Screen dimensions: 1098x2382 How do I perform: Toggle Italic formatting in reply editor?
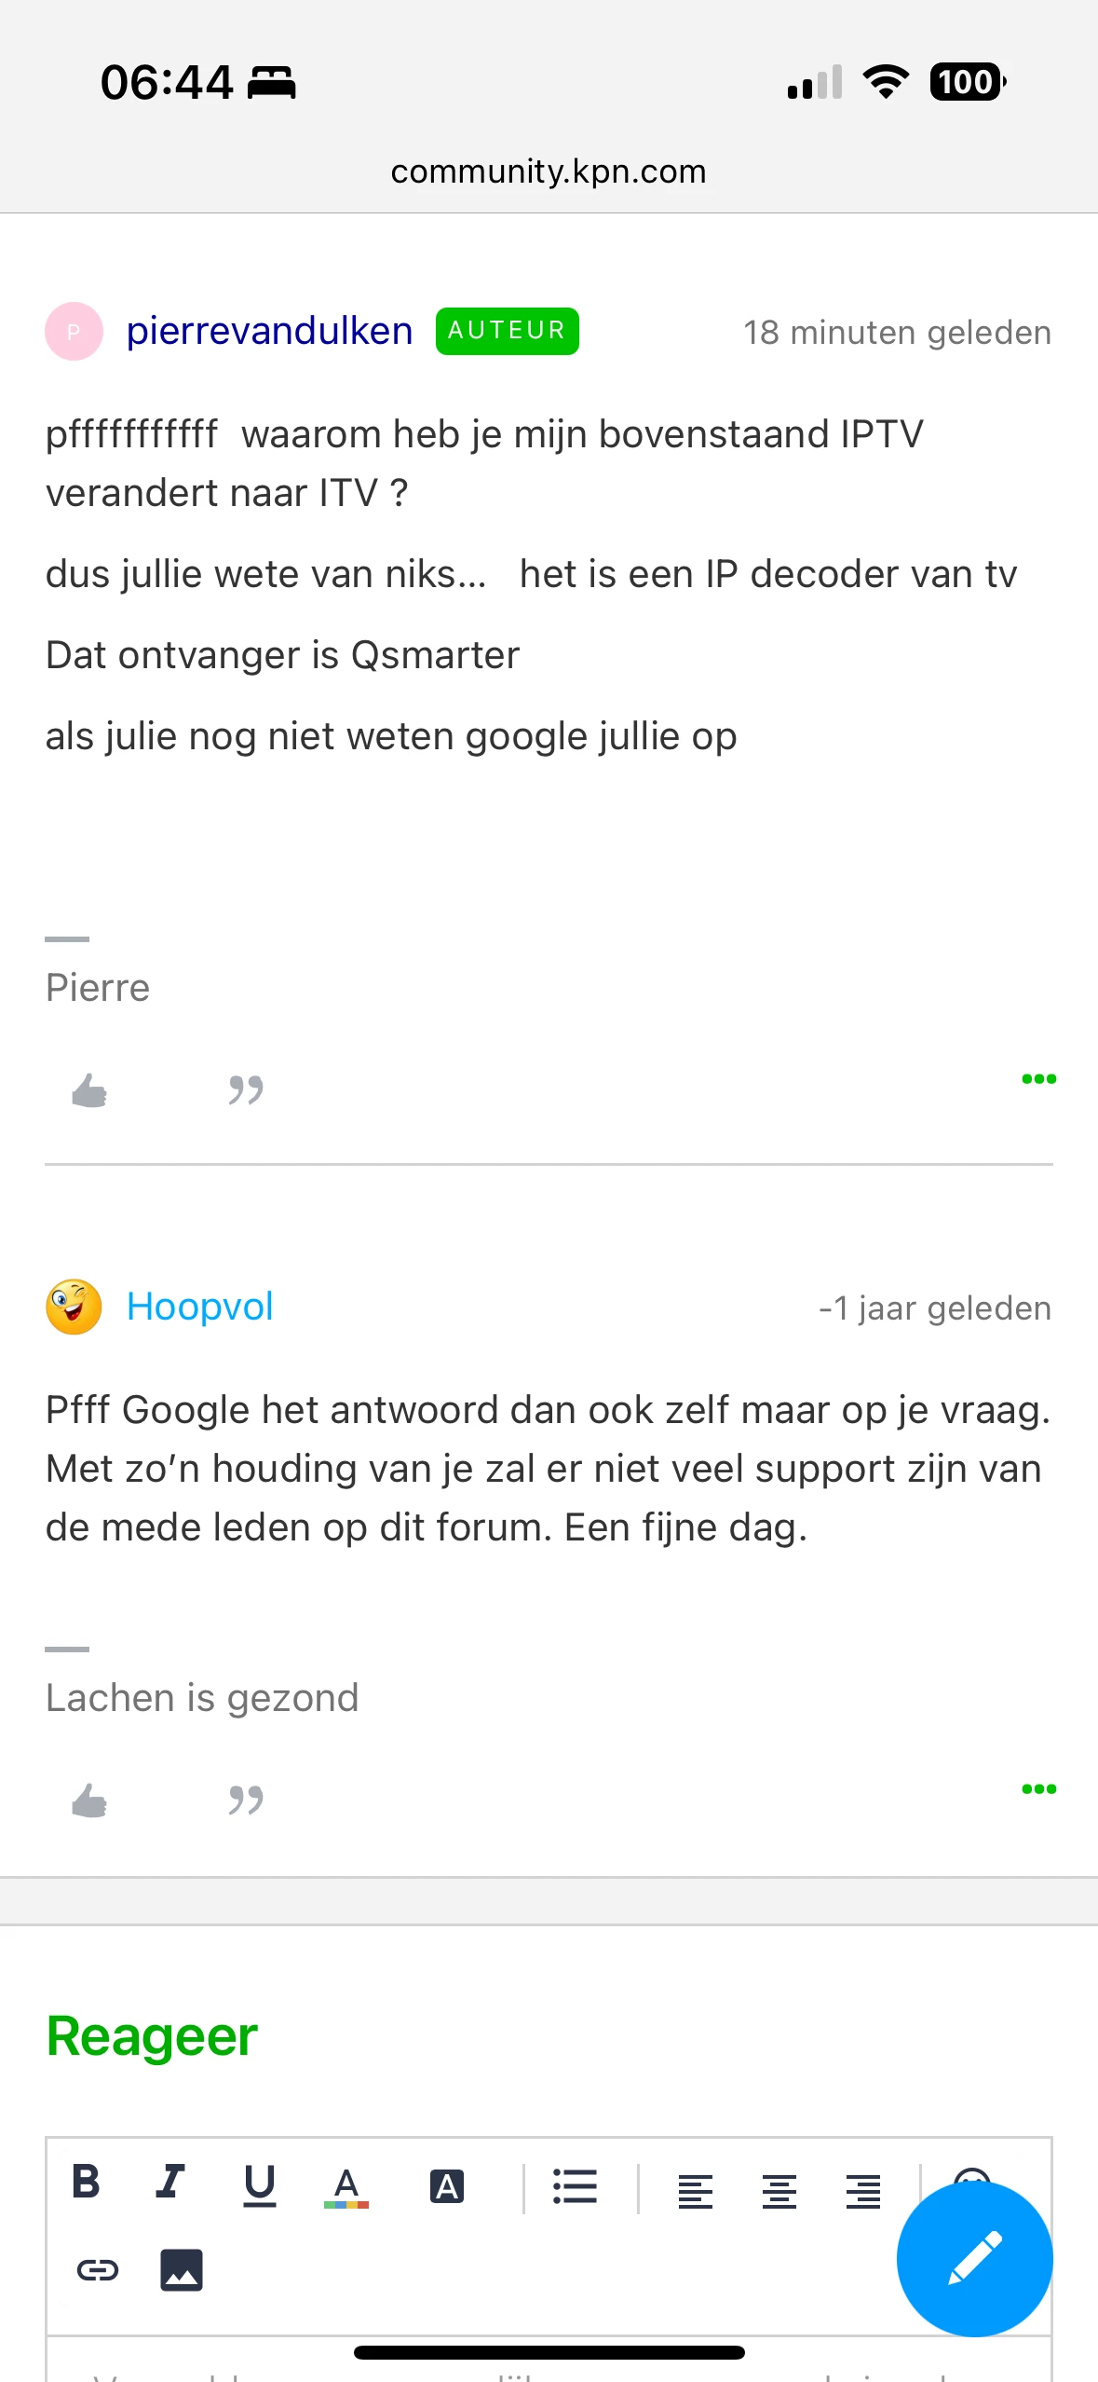pos(170,2183)
